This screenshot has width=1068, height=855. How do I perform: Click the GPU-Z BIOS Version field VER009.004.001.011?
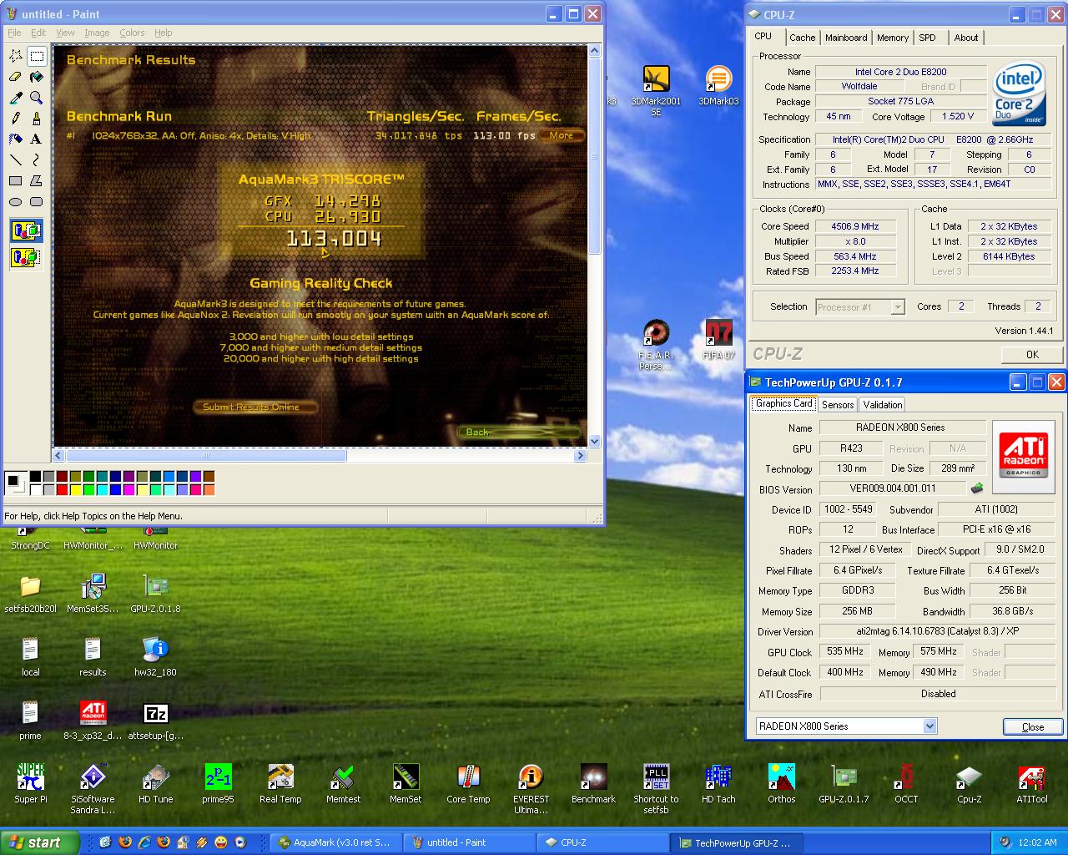893,488
